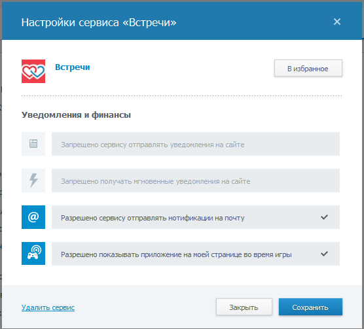Click the Удалить сервис link
Viewport: 364px width, 329px height.
[x=48, y=307]
